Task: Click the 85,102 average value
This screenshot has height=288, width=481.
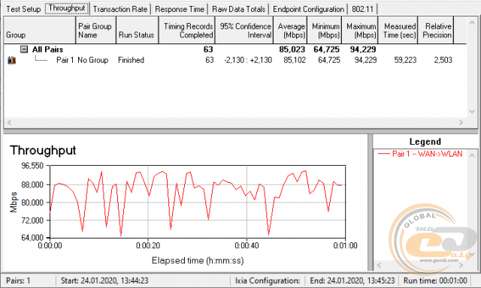Action: click(295, 60)
